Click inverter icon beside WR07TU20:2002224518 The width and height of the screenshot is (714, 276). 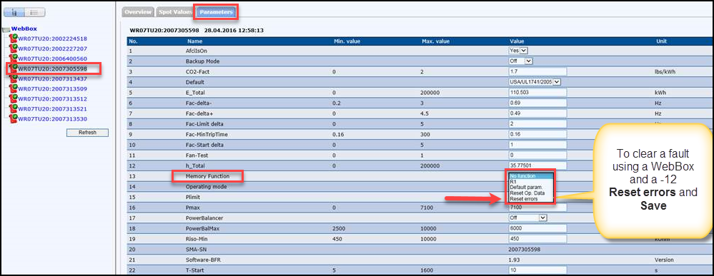(13, 39)
